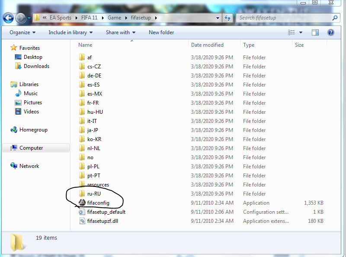This screenshot has height=257, width=346.
Task: Select the pt-PT folder icon
Action: tap(82, 175)
